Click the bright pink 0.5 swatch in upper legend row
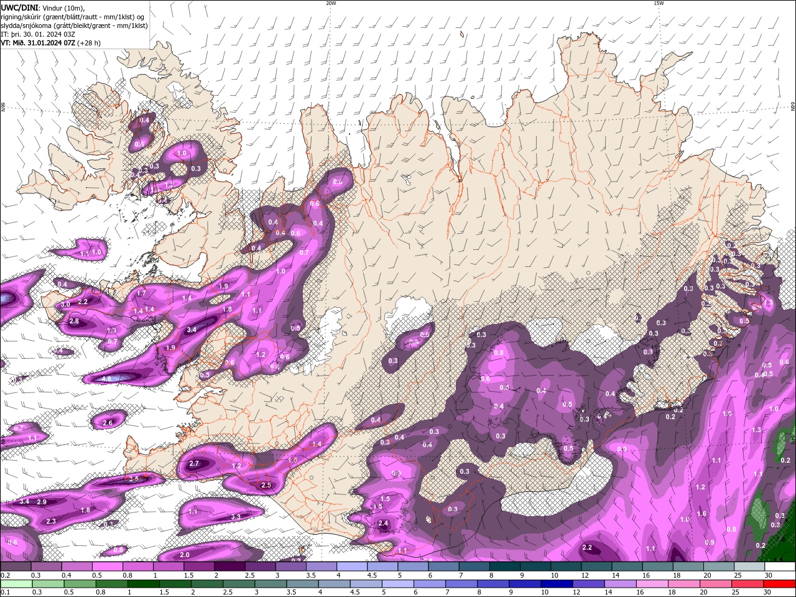This screenshot has height=597, width=796. [107, 566]
